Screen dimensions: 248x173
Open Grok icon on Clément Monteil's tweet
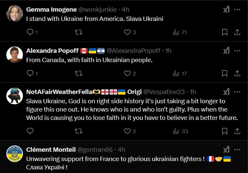click(226, 149)
